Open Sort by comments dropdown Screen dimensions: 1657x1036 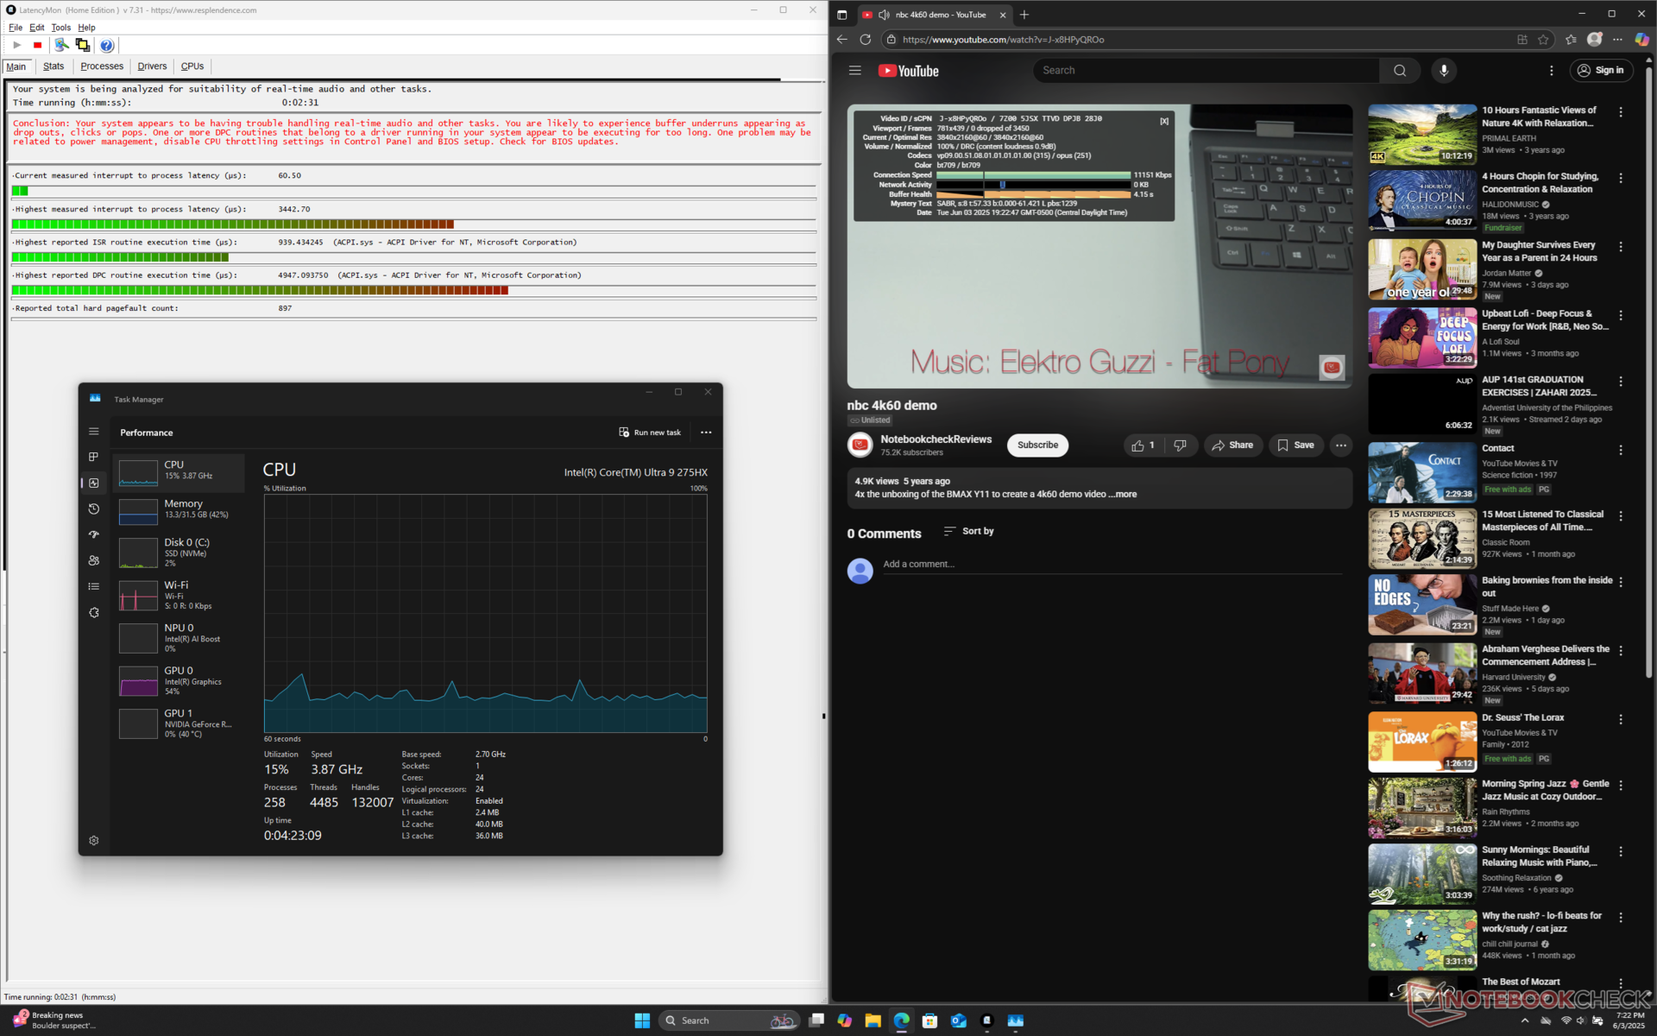[x=968, y=531]
